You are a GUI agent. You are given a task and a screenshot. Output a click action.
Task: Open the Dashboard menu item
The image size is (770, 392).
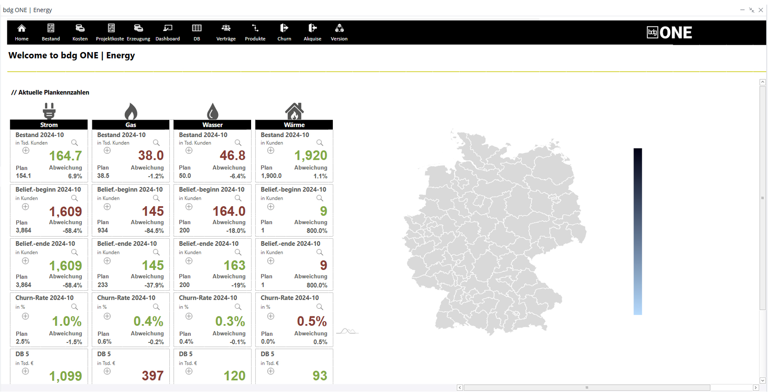pos(168,32)
